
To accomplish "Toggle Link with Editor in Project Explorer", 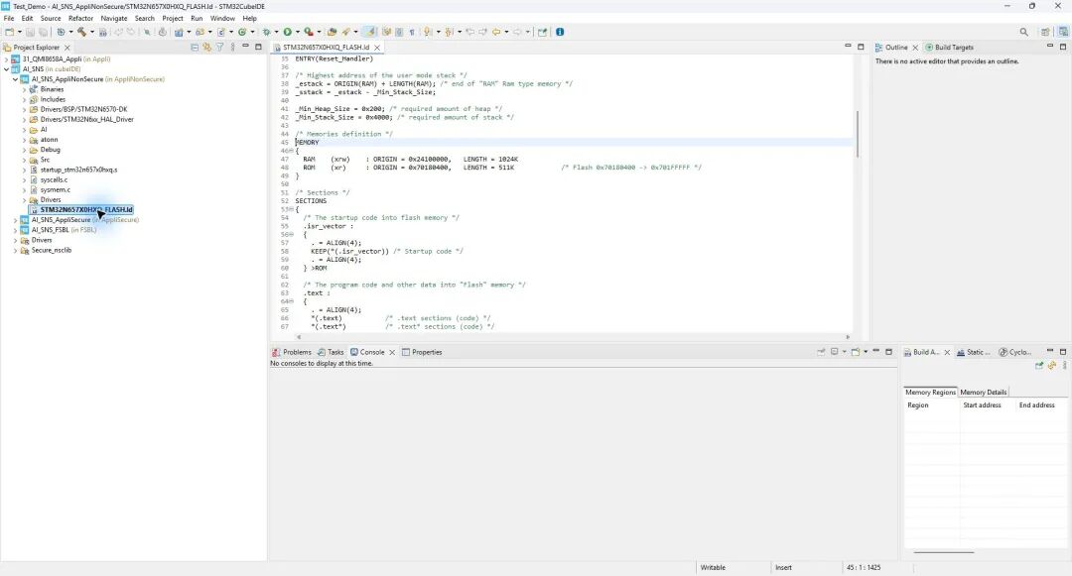I will [x=206, y=47].
